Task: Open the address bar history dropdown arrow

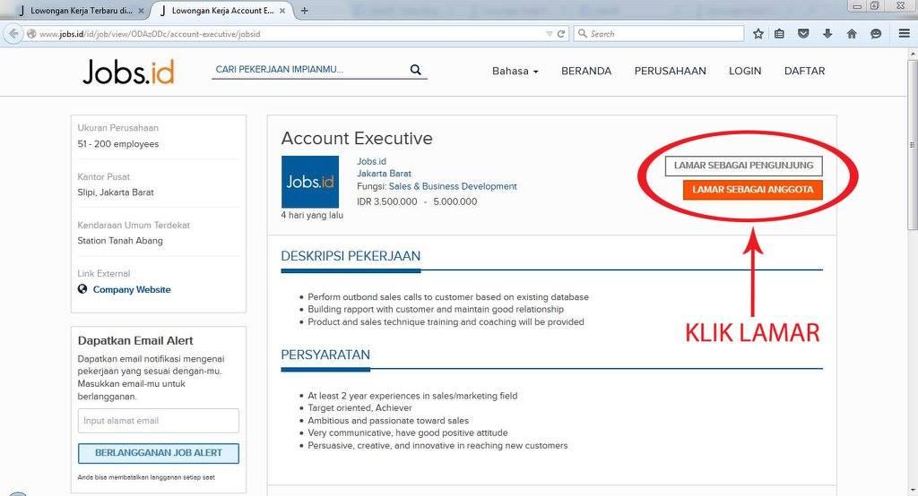Action: (x=549, y=34)
